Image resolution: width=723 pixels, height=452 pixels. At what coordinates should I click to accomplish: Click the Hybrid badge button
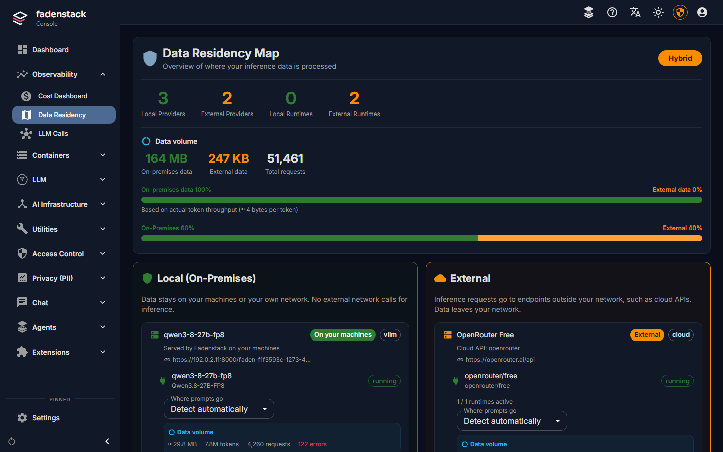pyautogui.click(x=680, y=58)
